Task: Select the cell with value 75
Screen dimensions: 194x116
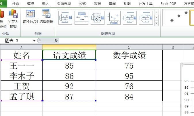Action: point(129,65)
